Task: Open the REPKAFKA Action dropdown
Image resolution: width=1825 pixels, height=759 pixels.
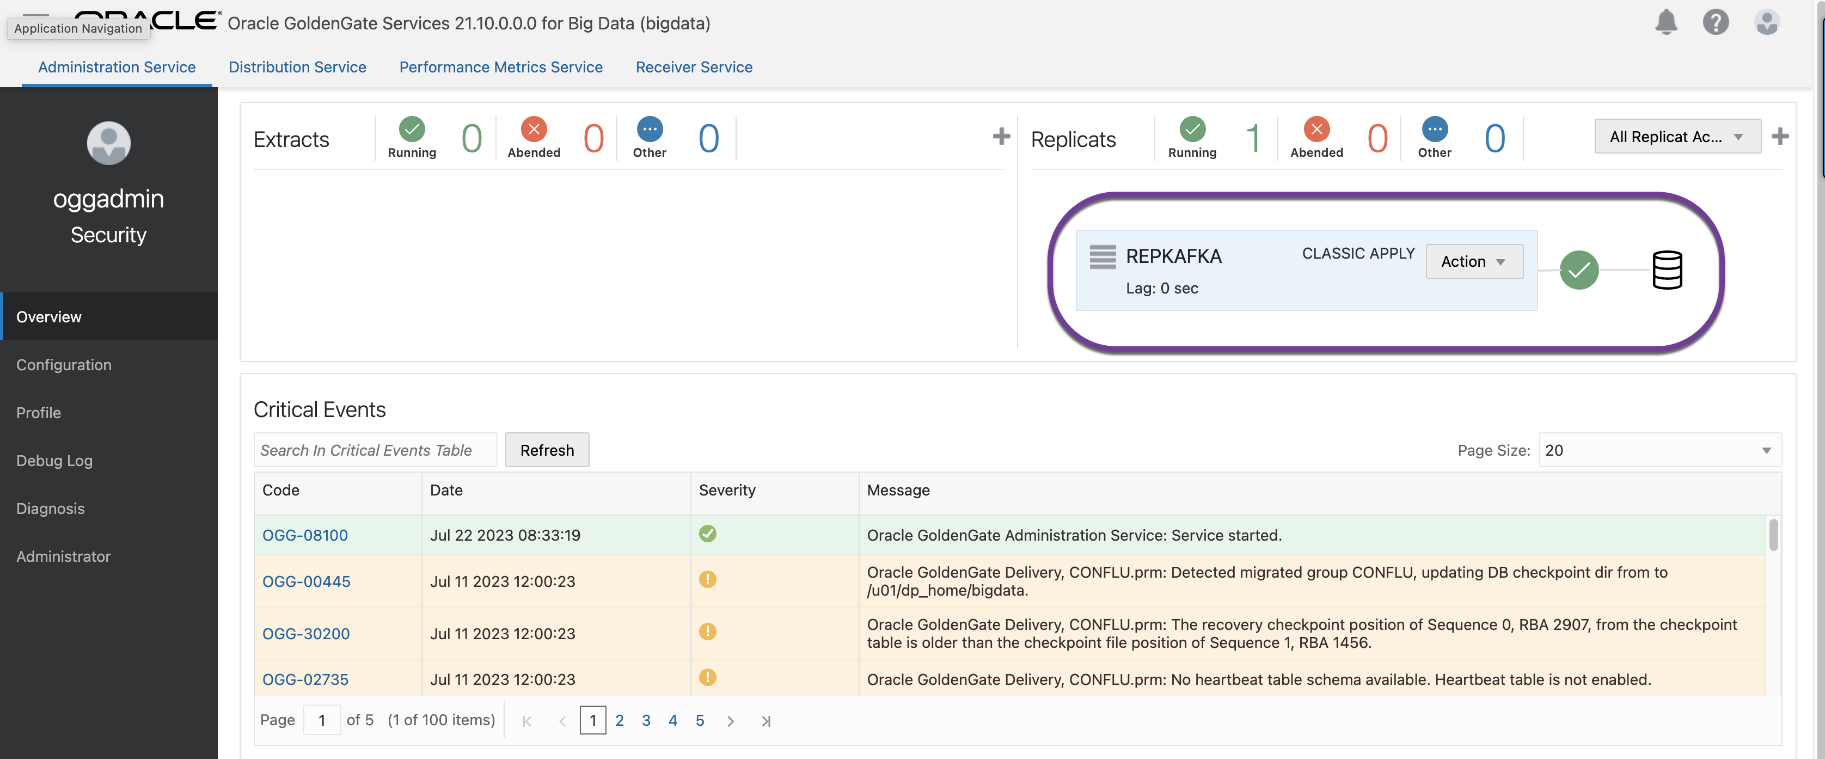Action: coord(1474,261)
